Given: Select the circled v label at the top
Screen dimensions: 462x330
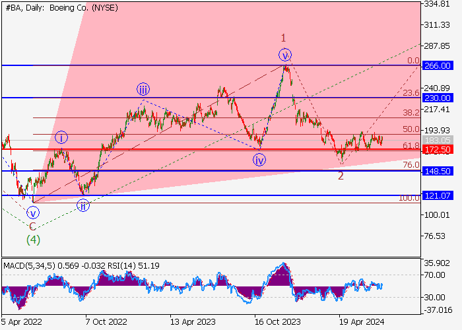Looking at the screenshot, I should pyautogui.click(x=285, y=55).
